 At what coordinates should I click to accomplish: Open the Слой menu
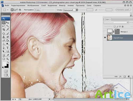click(43, 6)
